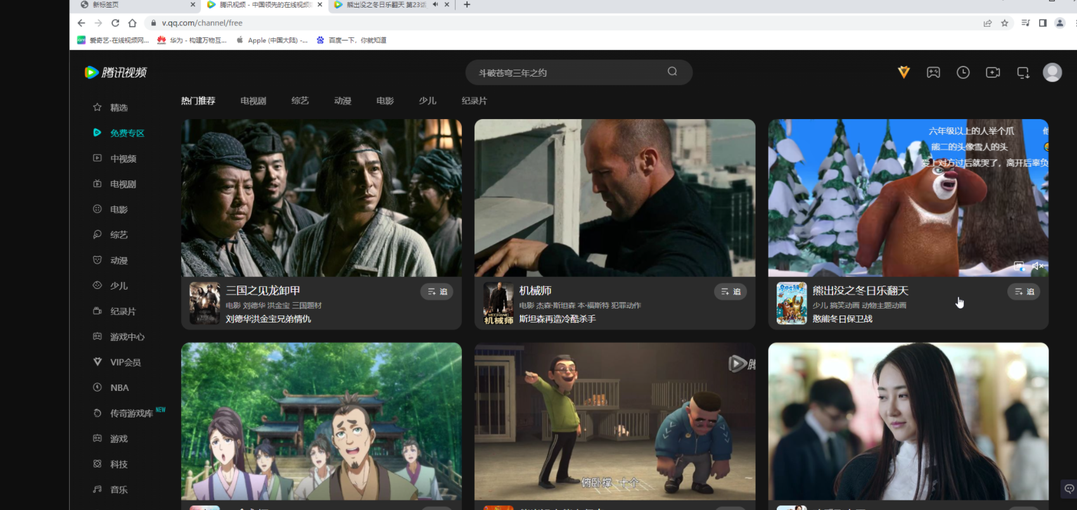This screenshot has width=1077, height=510.
Task: Click the search magnifier icon
Action: click(672, 72)
